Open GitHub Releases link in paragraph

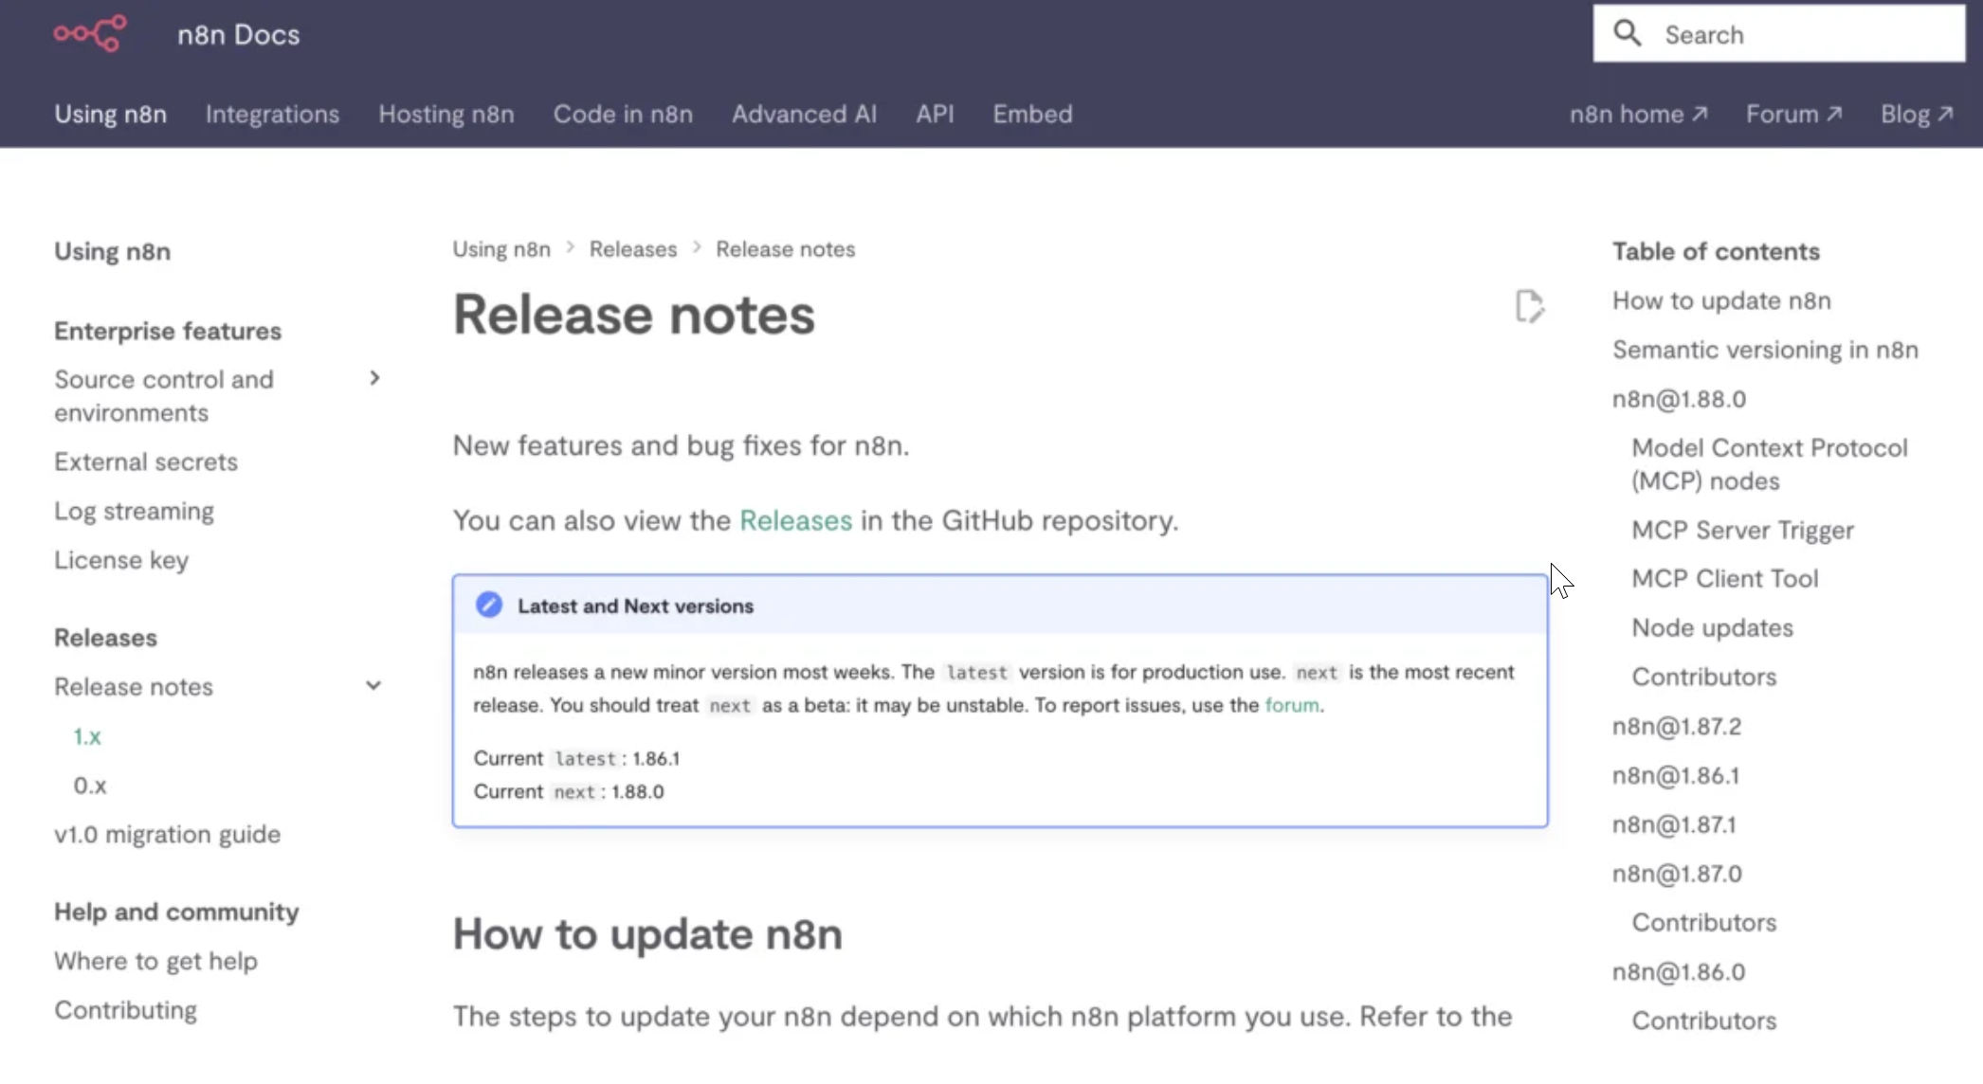(x=795, y=520)
